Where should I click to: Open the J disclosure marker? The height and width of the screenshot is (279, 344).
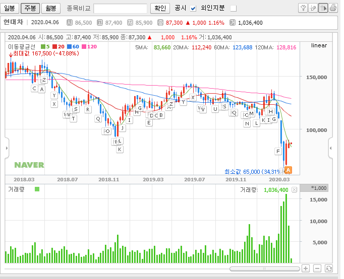point(123,128)
